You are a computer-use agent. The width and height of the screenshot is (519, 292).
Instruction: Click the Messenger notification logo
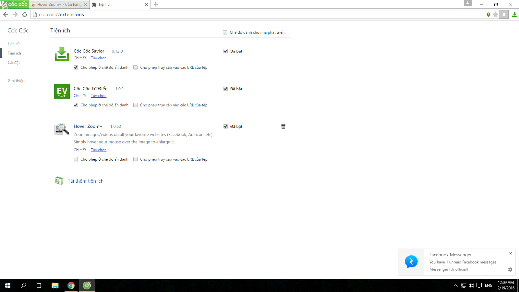point(411,262)
